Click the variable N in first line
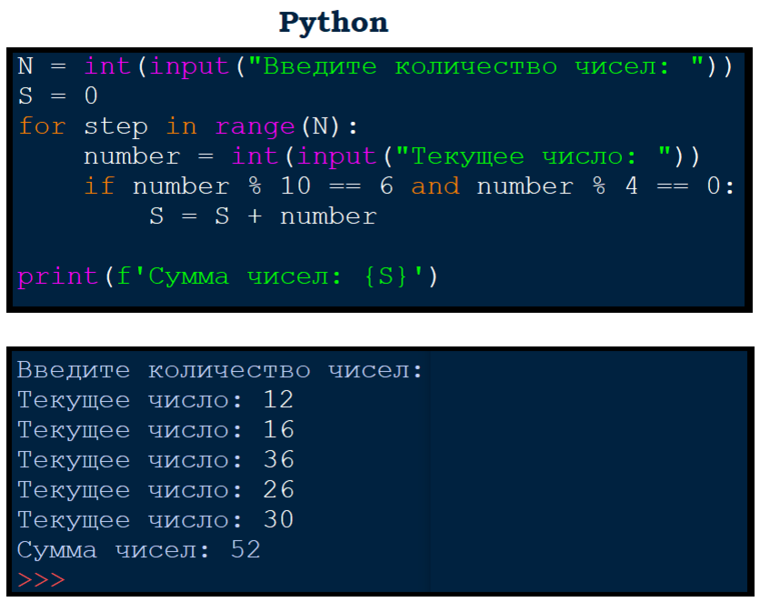This screenshot has width=760, height=602. [25, 66]
